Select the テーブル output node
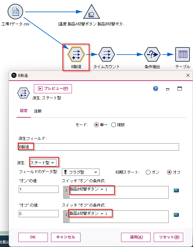The height and width of the screenshot is (247, 193). click(183, 54)
